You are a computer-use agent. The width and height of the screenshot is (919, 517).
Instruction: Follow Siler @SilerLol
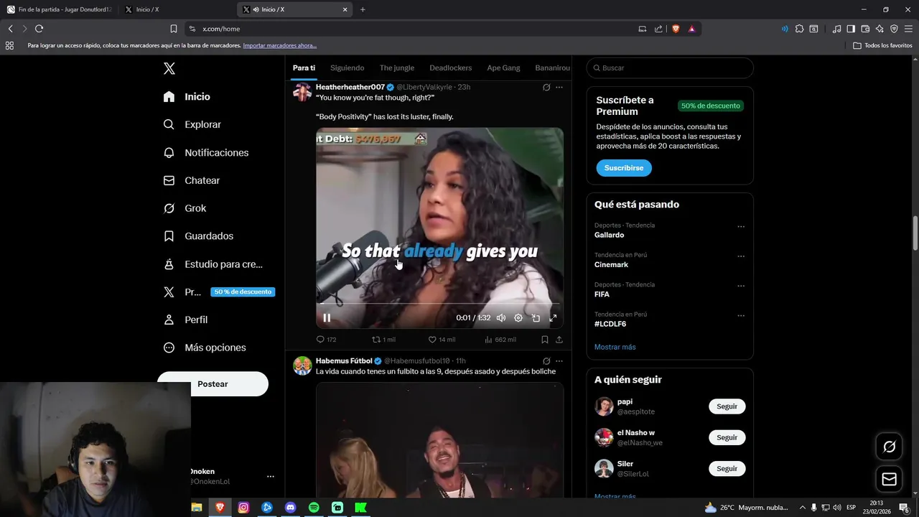[x=727, y=468]
